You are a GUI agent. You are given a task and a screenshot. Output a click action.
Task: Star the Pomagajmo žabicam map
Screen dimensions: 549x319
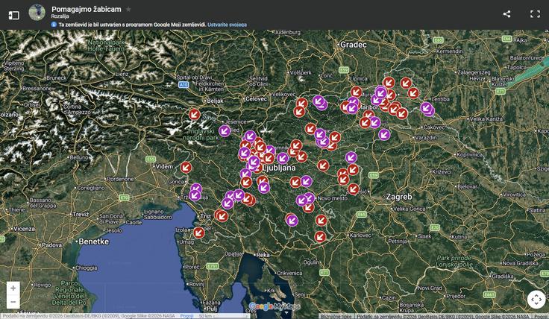coord(128,9)
